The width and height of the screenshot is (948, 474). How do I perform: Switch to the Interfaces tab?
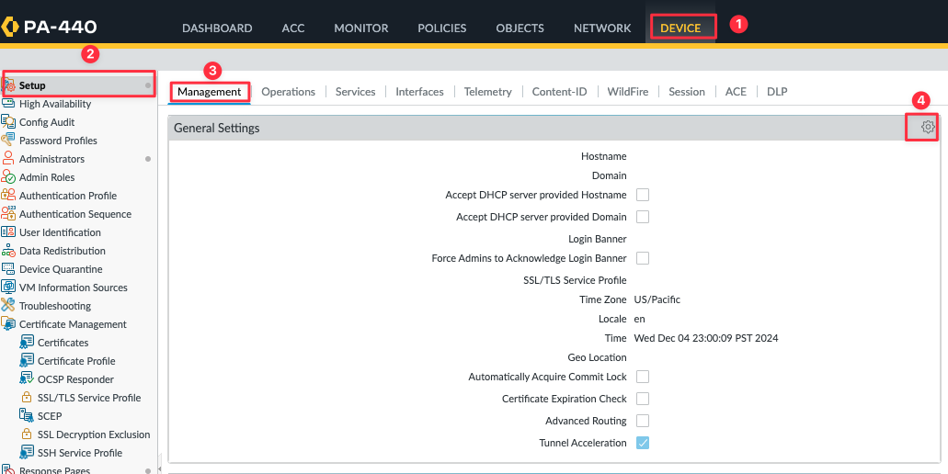pos(419,92)
